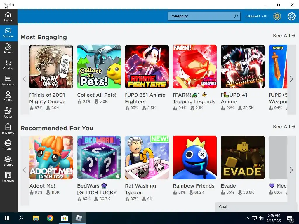Open the Friends section
Screen dimensions: 299x224
point(8,49)
